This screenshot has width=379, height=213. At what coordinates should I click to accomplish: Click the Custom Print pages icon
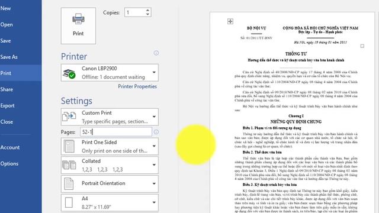coord(69,117)
